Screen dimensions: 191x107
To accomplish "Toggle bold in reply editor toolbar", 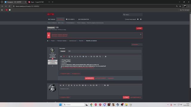I will (x=63, y=85).
